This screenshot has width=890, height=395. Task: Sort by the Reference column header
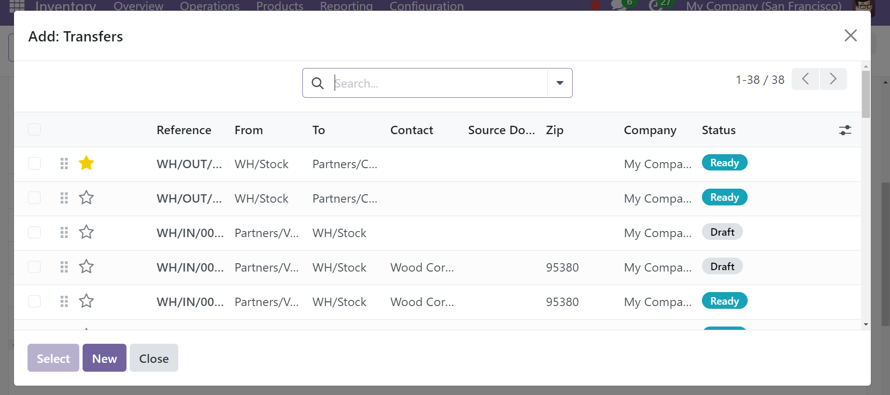click(x=184, y=130)
